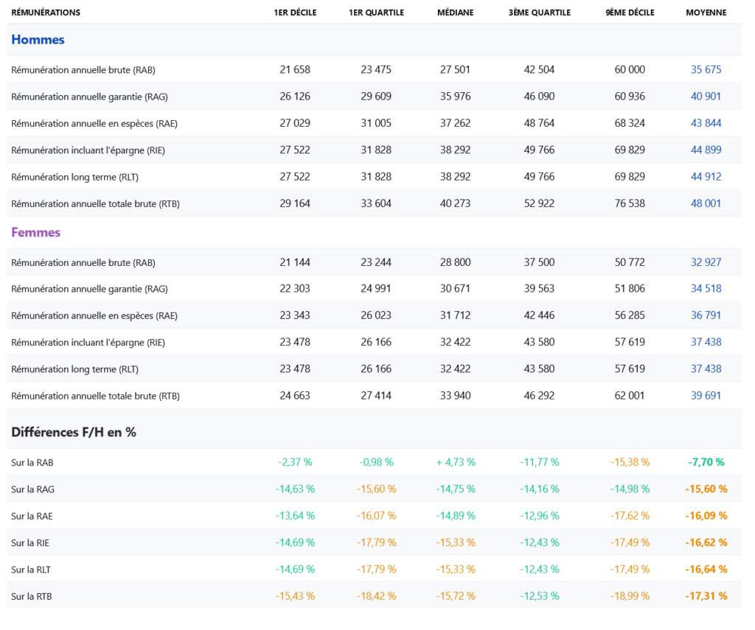This screenshot has height=630, width=755.
Task: Click the 21 658 first-decile value
Action: (295, 69)
